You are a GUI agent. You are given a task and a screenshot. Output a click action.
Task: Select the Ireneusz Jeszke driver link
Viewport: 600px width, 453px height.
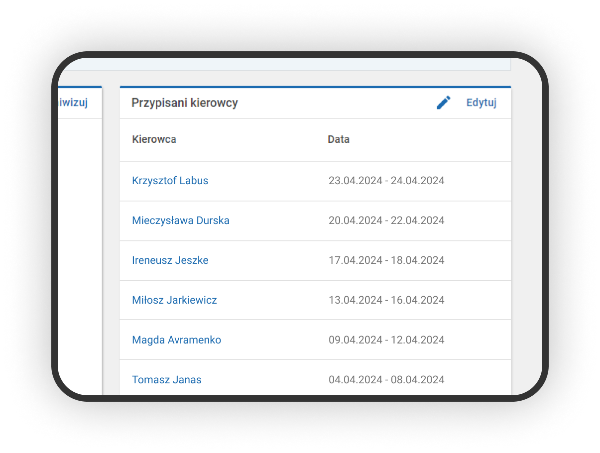(170, 260)
